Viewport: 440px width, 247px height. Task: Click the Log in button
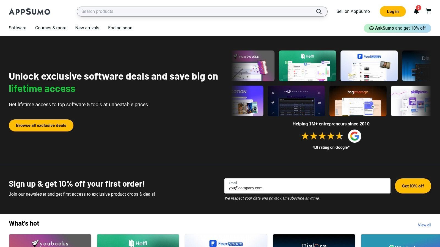[x=392, y=12]
